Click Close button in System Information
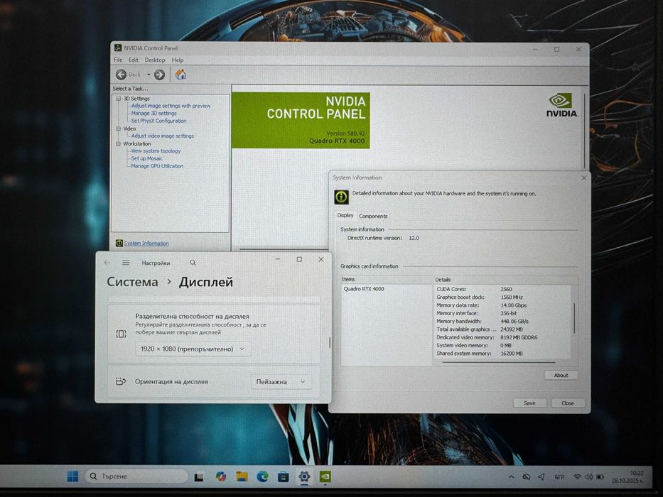Image resolution: width=663 pixels, height=497 pixels. click(x=568, y=403)
